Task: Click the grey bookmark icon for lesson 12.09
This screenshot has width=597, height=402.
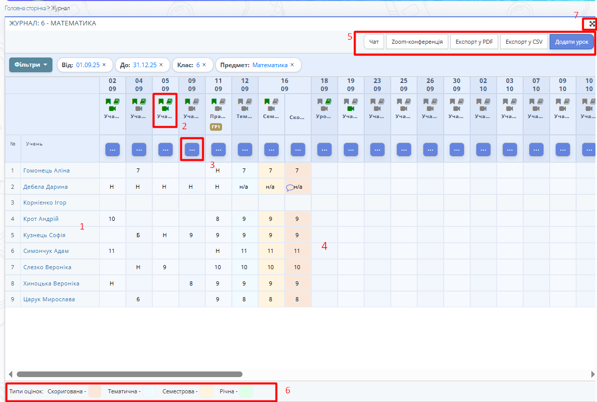Action: (240, 101)
